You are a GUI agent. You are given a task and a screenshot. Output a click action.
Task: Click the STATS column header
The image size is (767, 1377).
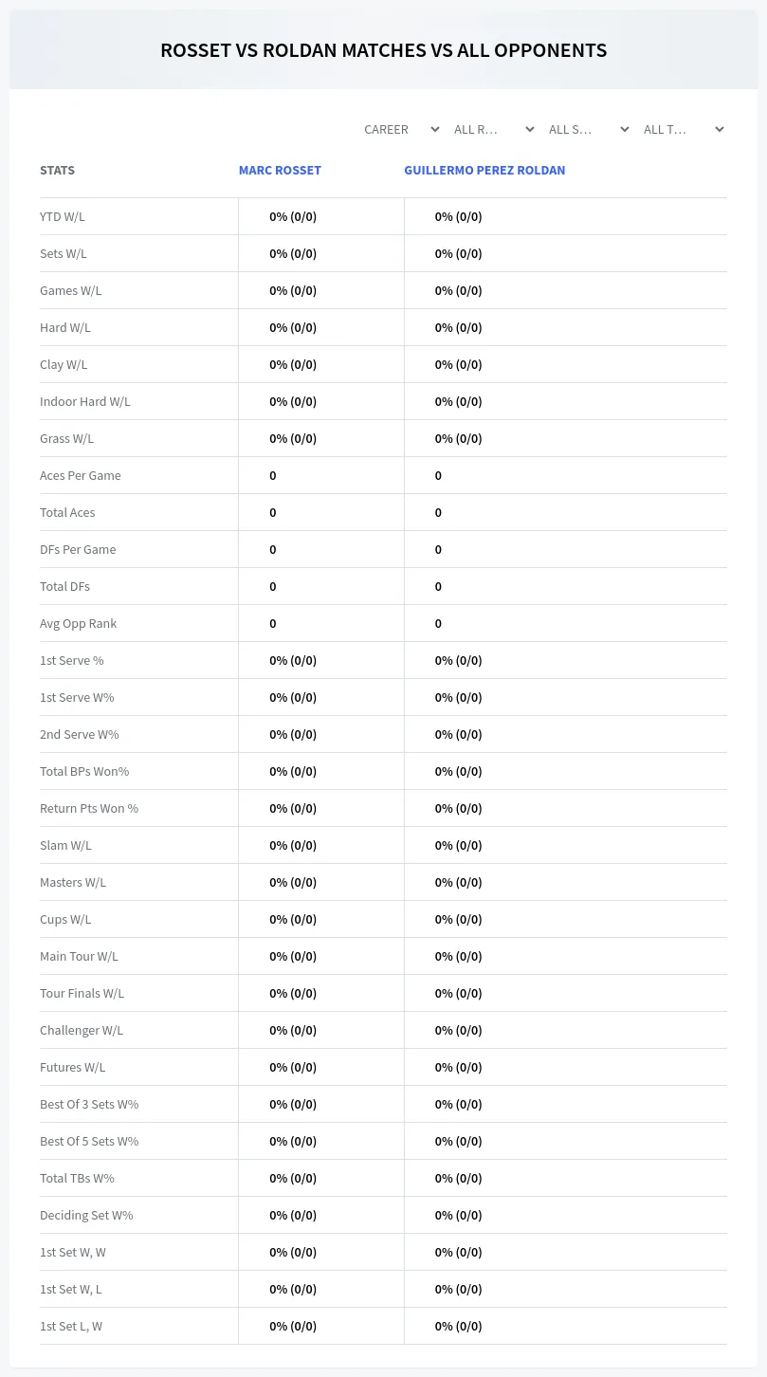[x=57, y=171]
